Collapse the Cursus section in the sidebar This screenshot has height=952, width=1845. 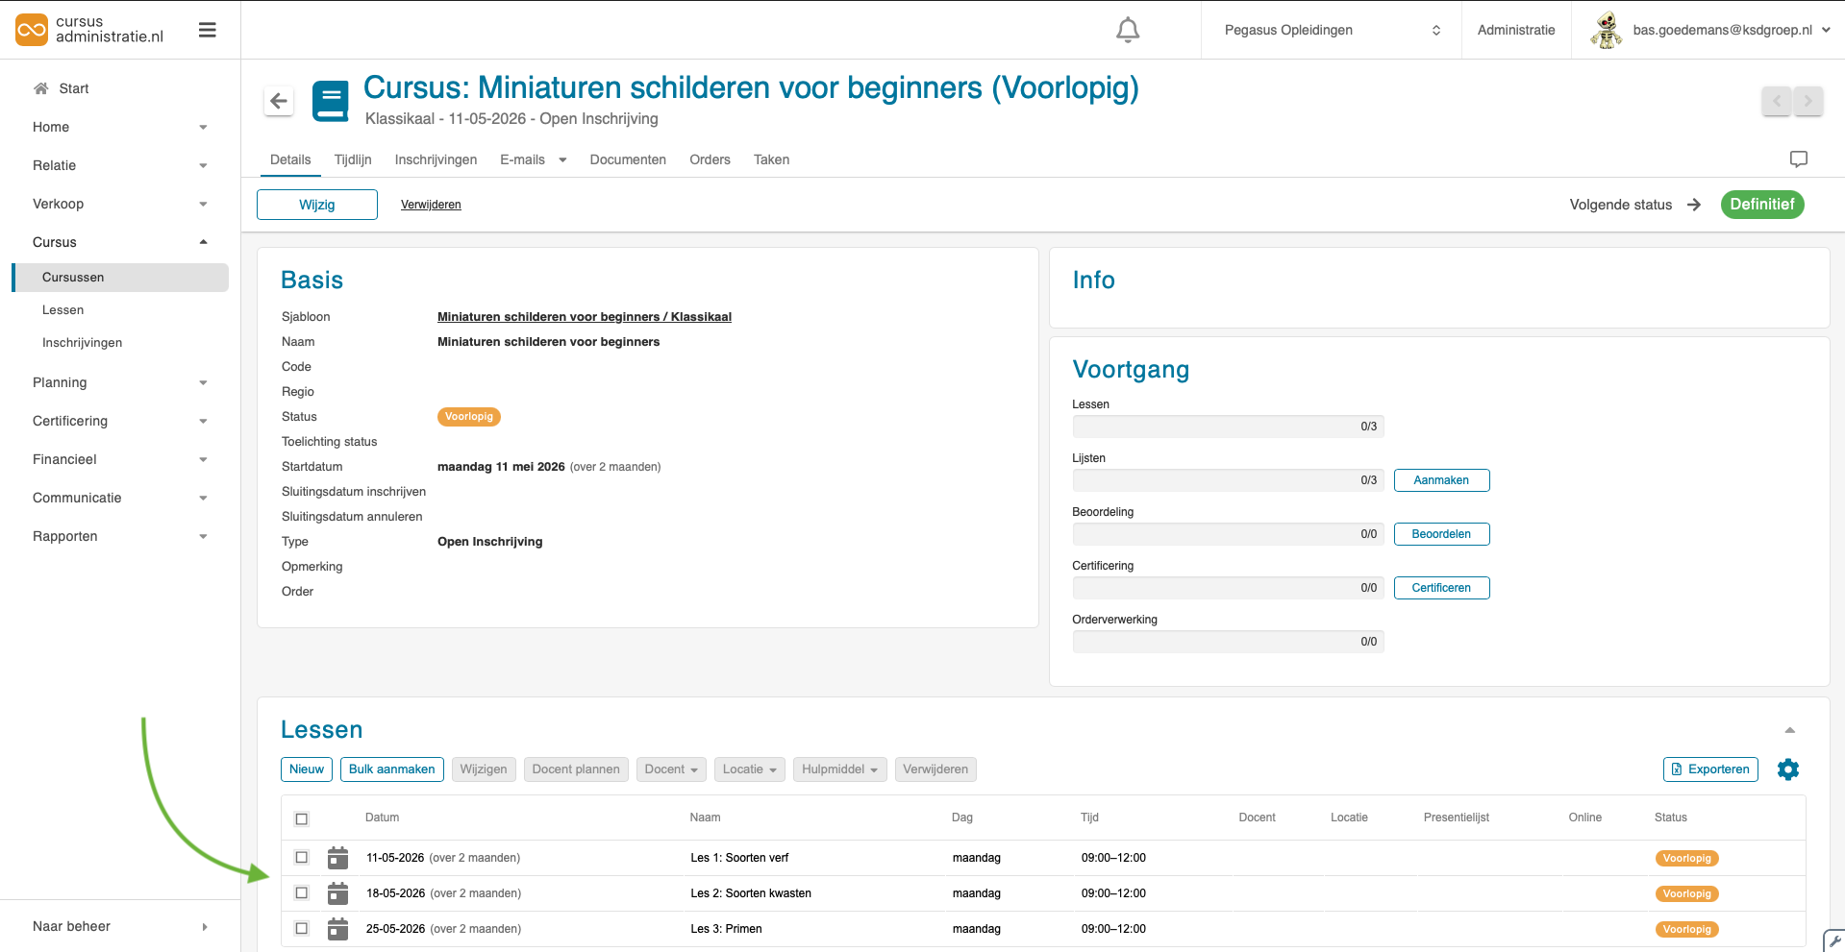pyautogui.click(x=202, y=242)
